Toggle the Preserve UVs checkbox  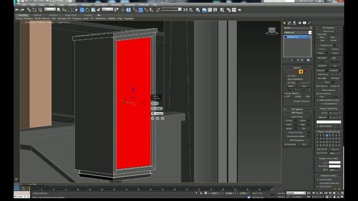tap(319, 45)
